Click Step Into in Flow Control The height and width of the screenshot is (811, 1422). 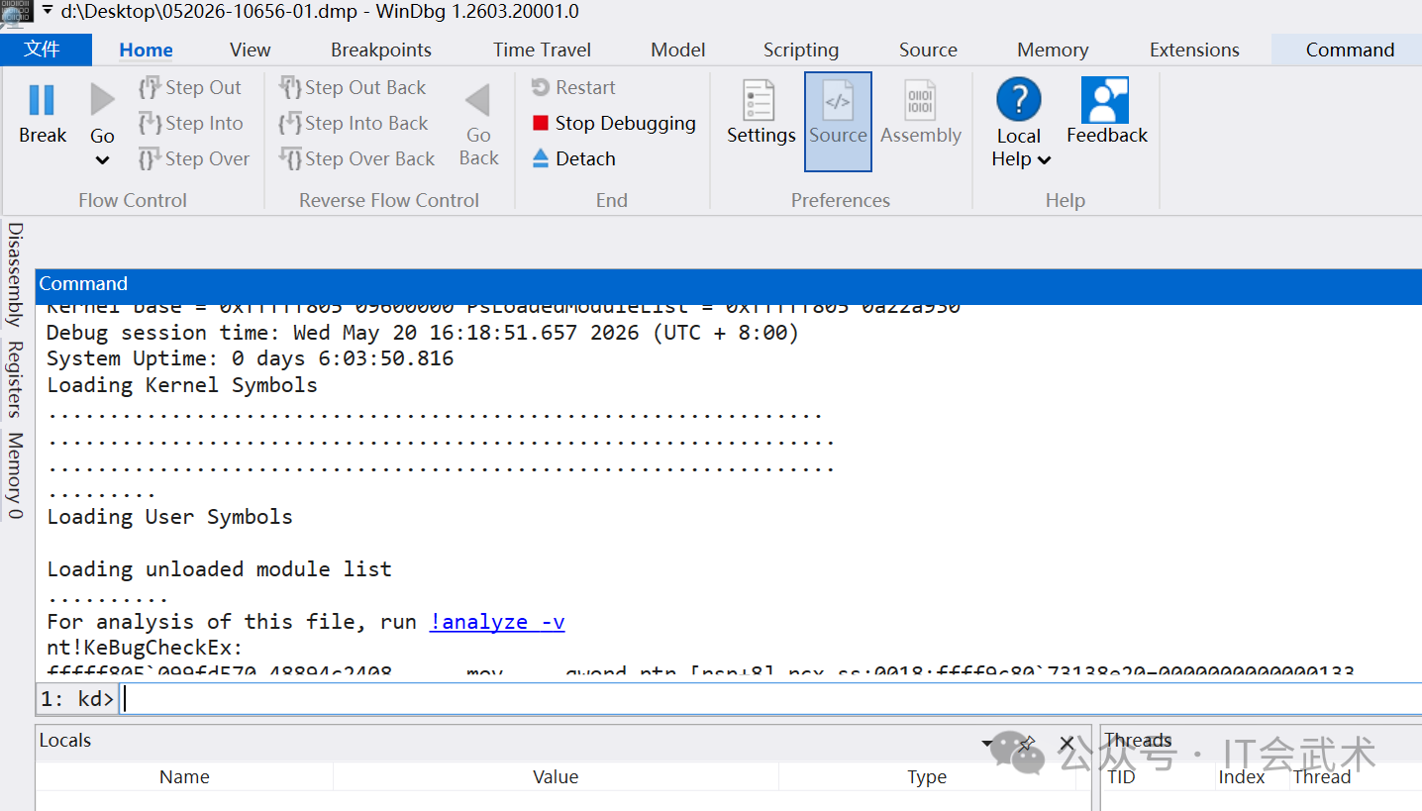coord(190,124)
